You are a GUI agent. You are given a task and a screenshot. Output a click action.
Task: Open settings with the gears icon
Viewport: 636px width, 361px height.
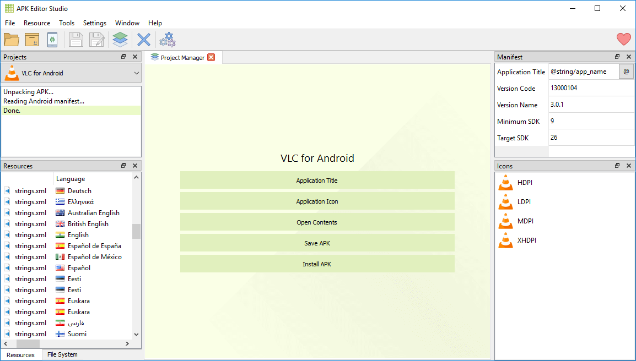[167, 39]
